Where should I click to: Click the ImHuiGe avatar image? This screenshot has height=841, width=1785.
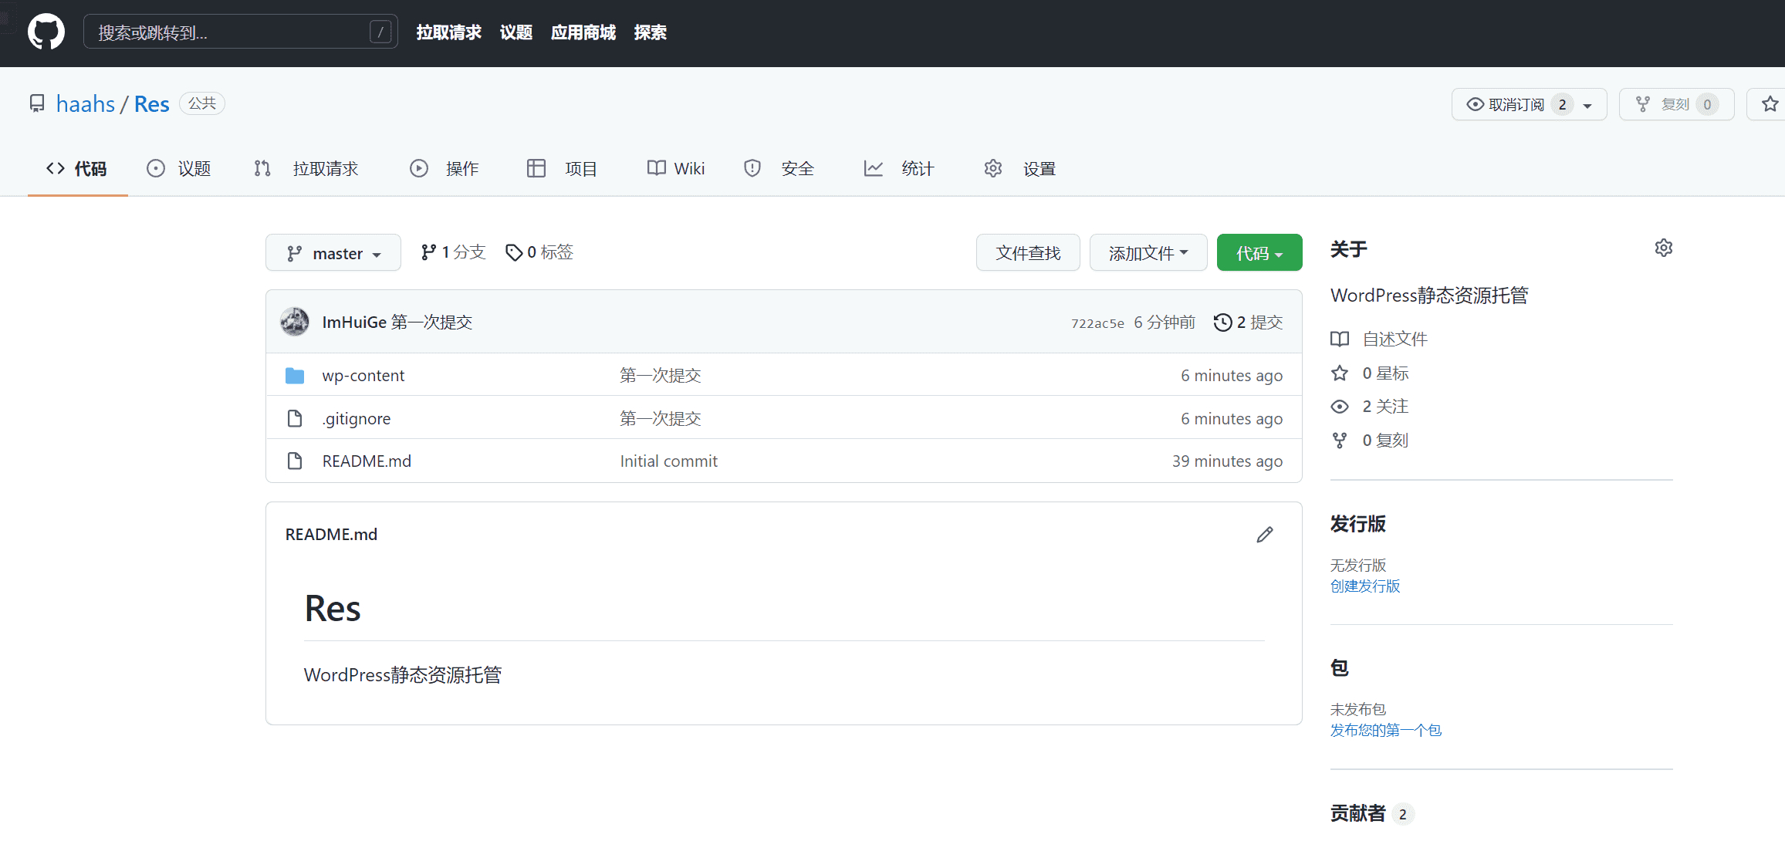click(x=295, y=323)
